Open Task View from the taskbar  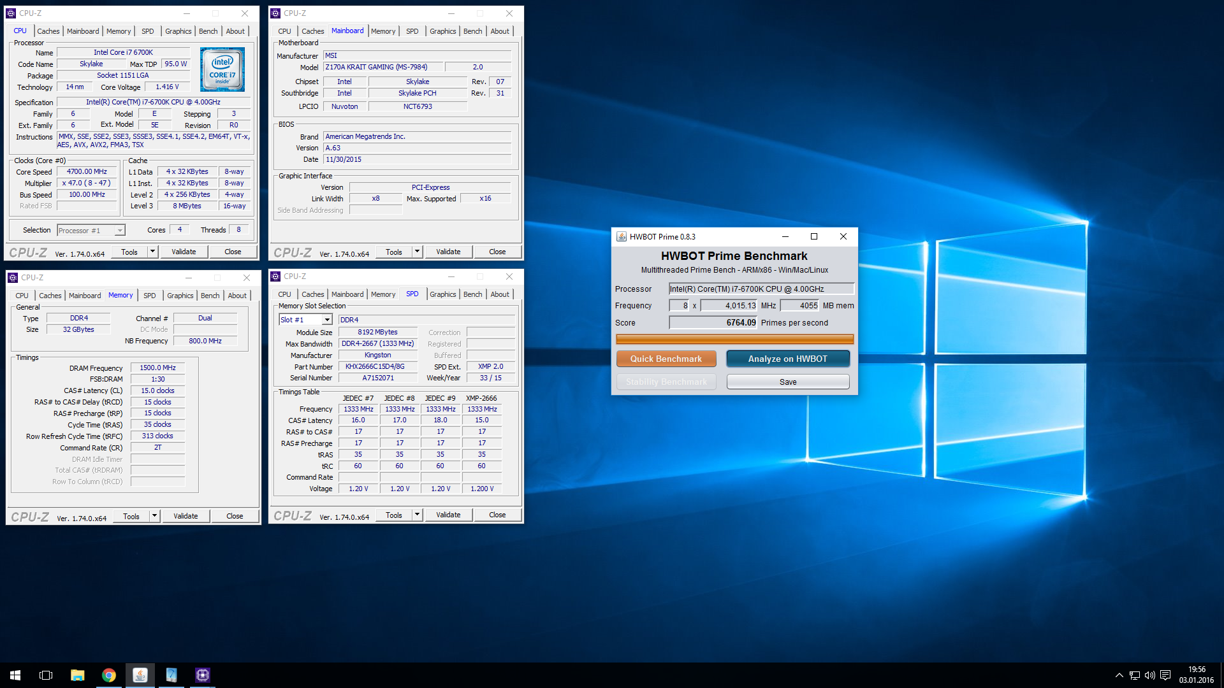click(x=46, y=675)
